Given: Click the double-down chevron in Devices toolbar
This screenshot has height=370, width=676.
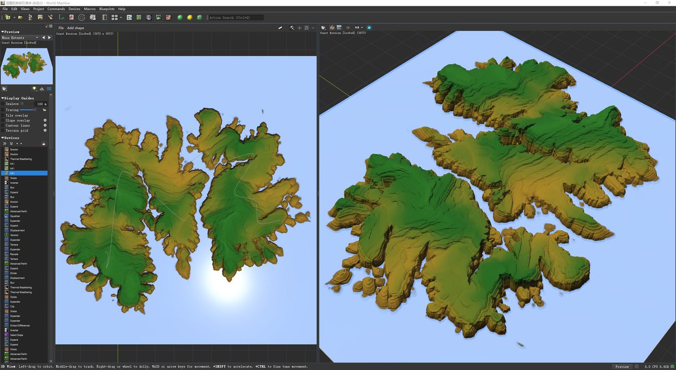Looking at the screenshot, I should pos(11,143).
